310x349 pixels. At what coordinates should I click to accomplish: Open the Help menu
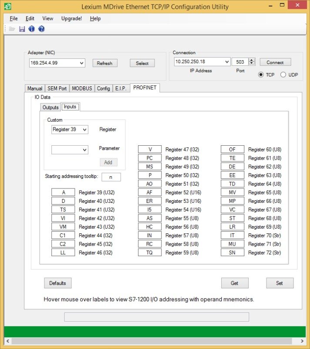[95, 18]
